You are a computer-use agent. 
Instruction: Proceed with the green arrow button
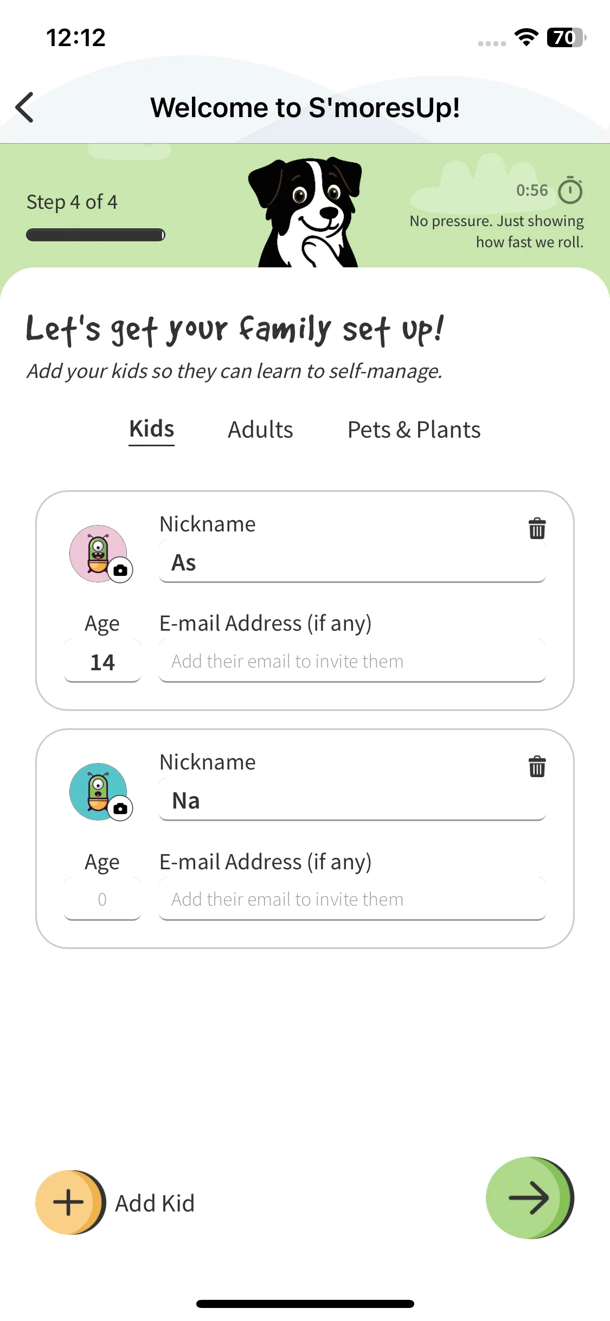click(529, 1198)
